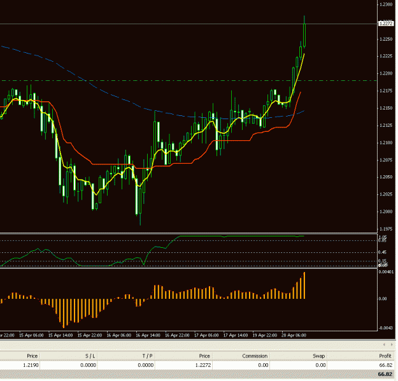Click the 16 Apr 22:00 time label
398x381 pixels.
click(177, 335)
